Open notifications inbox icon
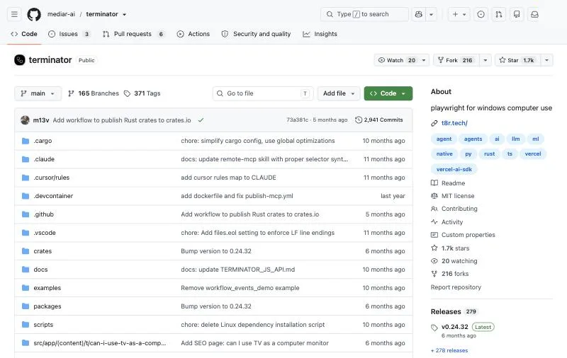This screenshot has width=567, height=358. tap(534, 14)
